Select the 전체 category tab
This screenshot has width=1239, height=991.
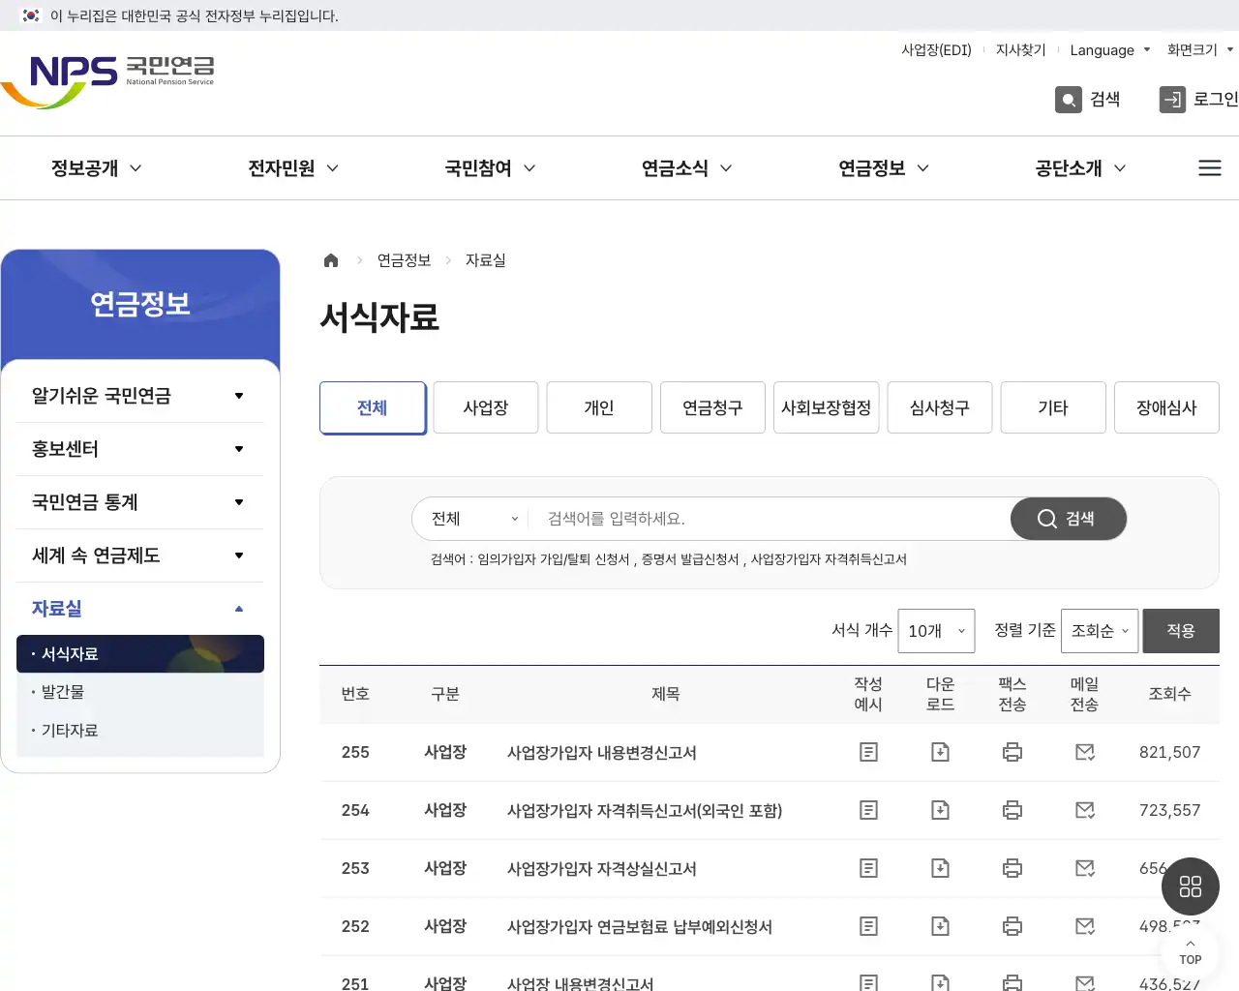(373, 407)
